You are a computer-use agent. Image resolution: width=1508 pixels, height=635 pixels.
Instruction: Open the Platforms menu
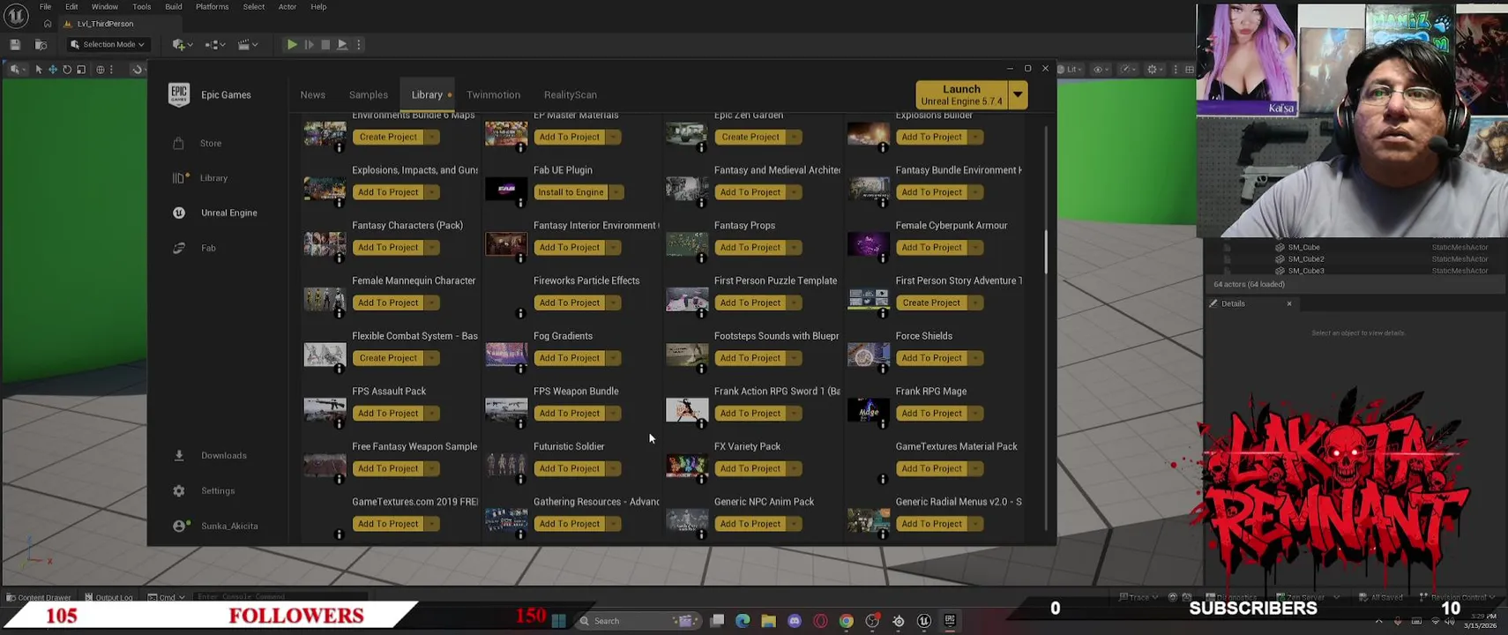tap(212, 6)
